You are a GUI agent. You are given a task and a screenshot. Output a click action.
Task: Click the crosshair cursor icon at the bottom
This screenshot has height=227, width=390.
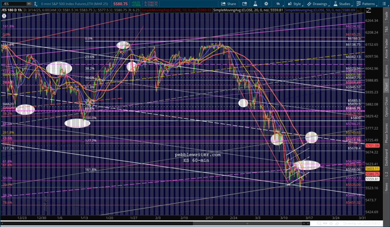point(331,224)
